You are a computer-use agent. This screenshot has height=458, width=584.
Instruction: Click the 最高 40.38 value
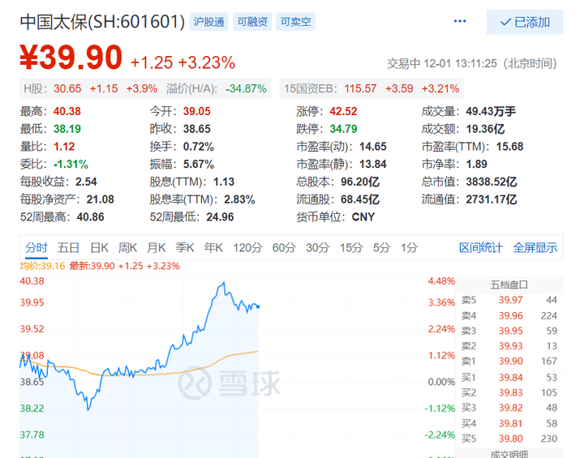pyautogui.click(x=67, y=111)
